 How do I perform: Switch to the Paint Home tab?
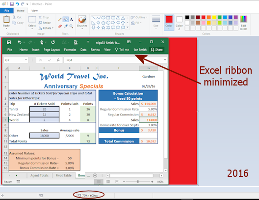pos(21,11)
